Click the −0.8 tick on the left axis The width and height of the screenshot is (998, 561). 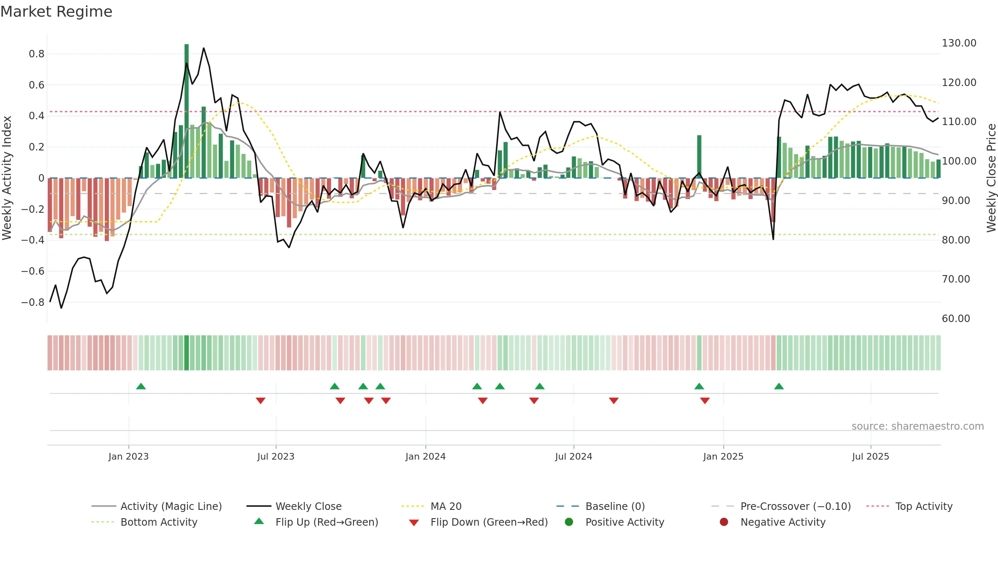pos(33,303)
